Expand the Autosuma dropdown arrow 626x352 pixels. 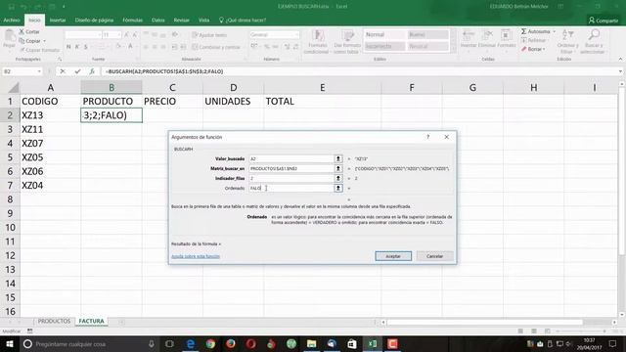[555, 31]
